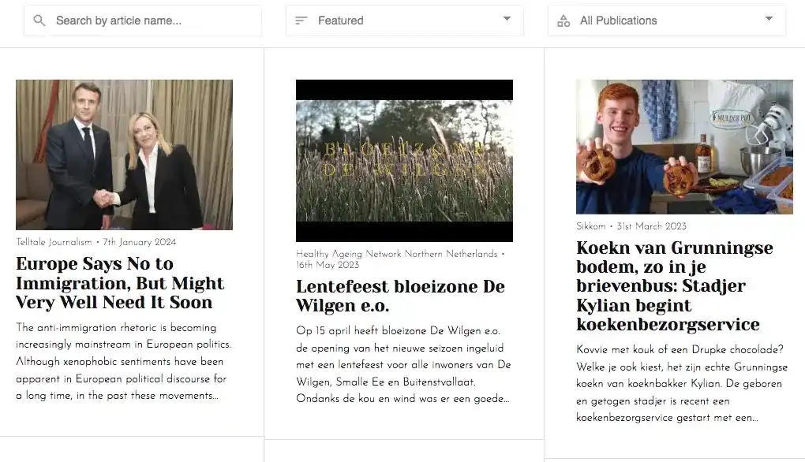Click the anti-immigration rhetoric article excerpt

[x=121, y=362]
